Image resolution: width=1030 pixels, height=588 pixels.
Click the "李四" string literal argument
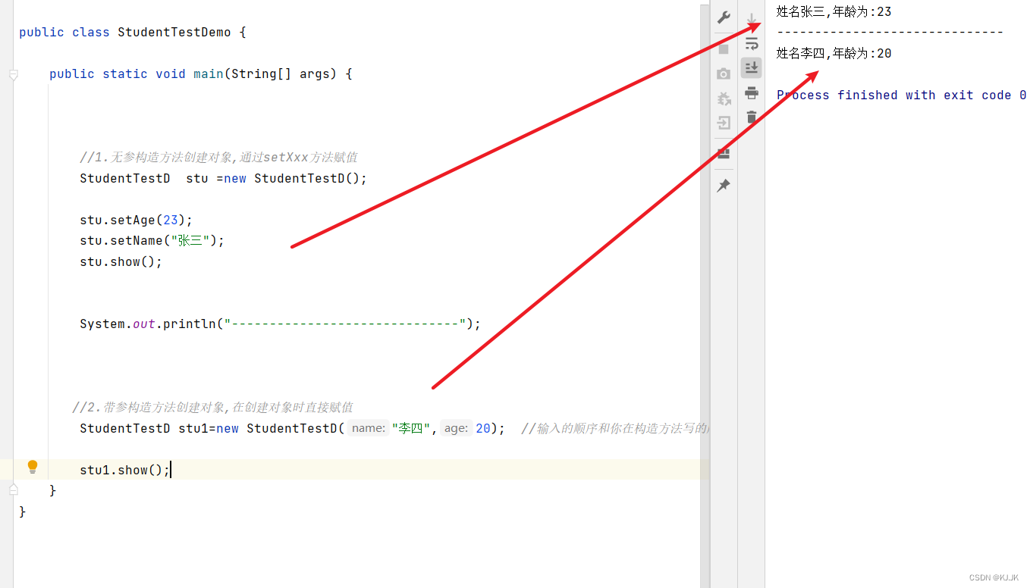coord(411,428)
